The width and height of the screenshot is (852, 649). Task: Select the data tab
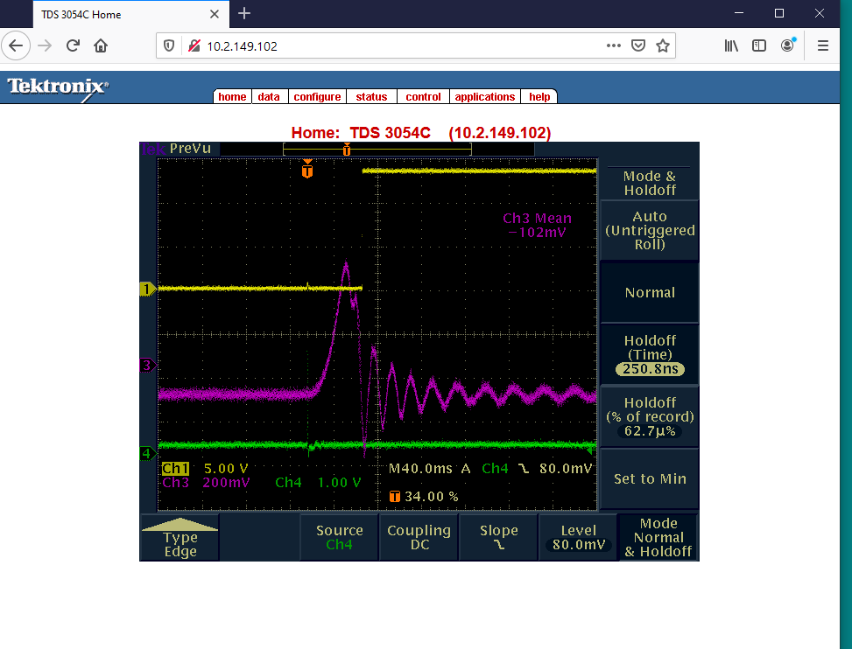click(x=269, y=97)
